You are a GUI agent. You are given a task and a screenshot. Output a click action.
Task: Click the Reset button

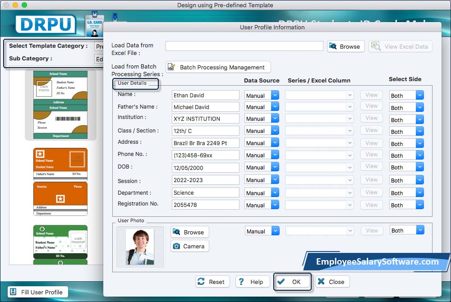click(212, 282)
